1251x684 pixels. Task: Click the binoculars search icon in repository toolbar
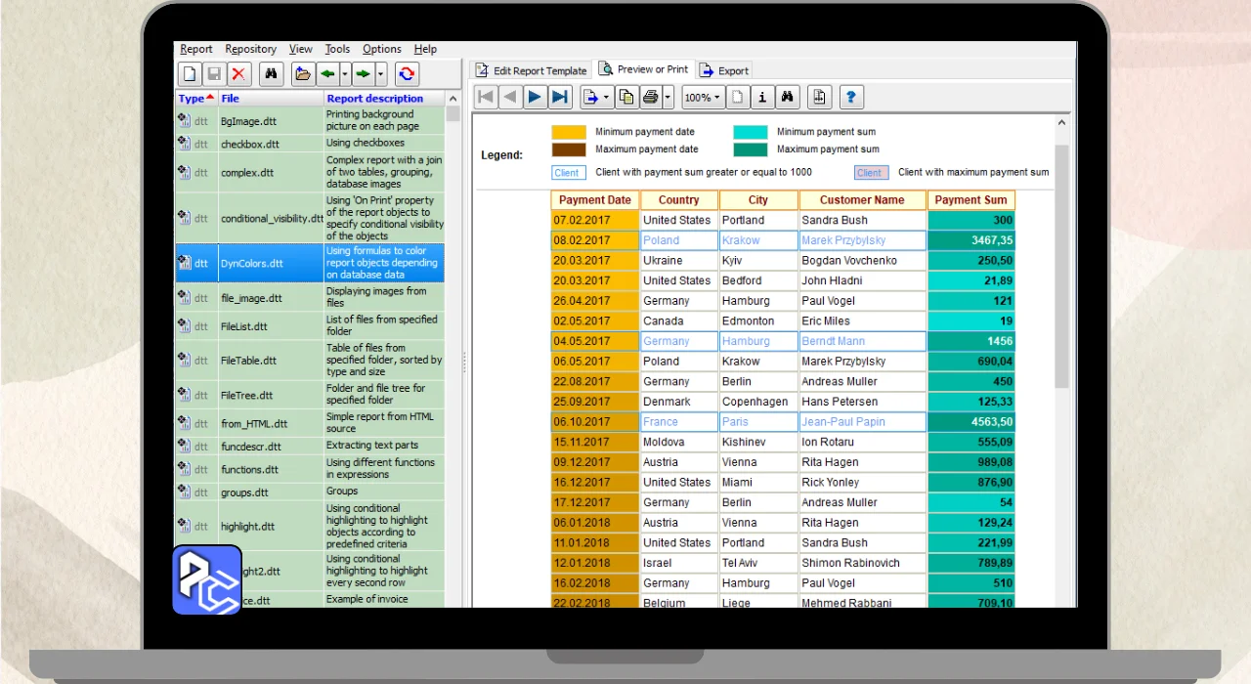[x=272, y=74]
